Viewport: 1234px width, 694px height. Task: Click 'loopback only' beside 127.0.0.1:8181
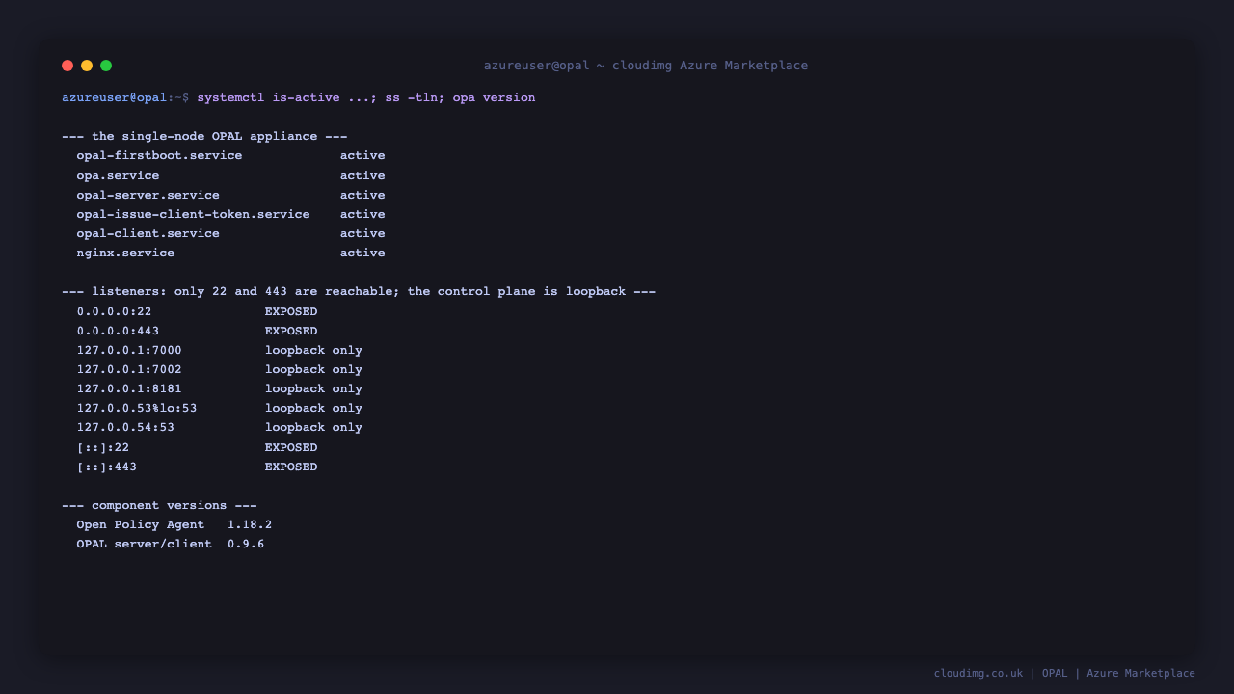(x=314, y=388)
